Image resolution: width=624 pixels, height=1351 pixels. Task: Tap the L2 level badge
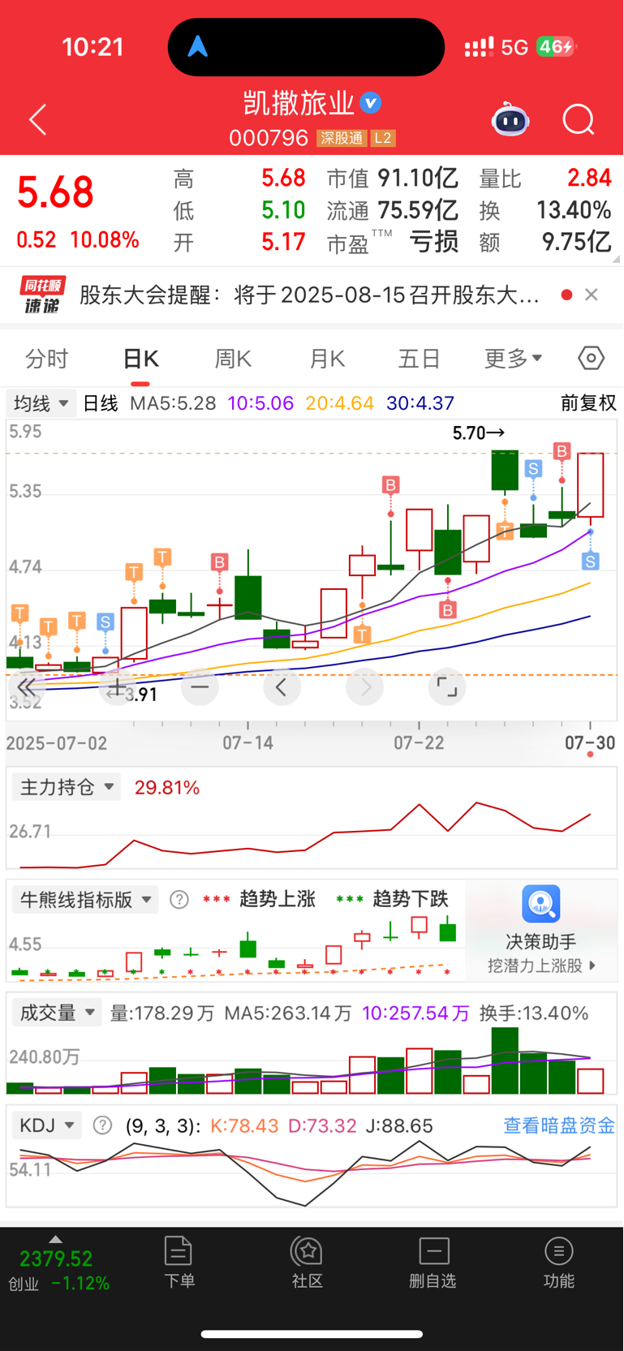(383, 138)
